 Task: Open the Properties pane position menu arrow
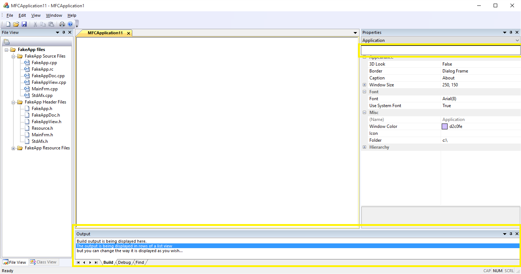tap(505, 32)
